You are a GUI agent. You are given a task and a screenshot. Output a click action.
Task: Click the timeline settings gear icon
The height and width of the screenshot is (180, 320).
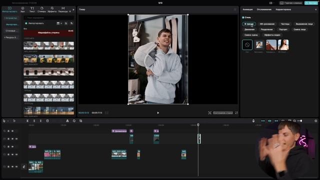(x=315, y=121)
